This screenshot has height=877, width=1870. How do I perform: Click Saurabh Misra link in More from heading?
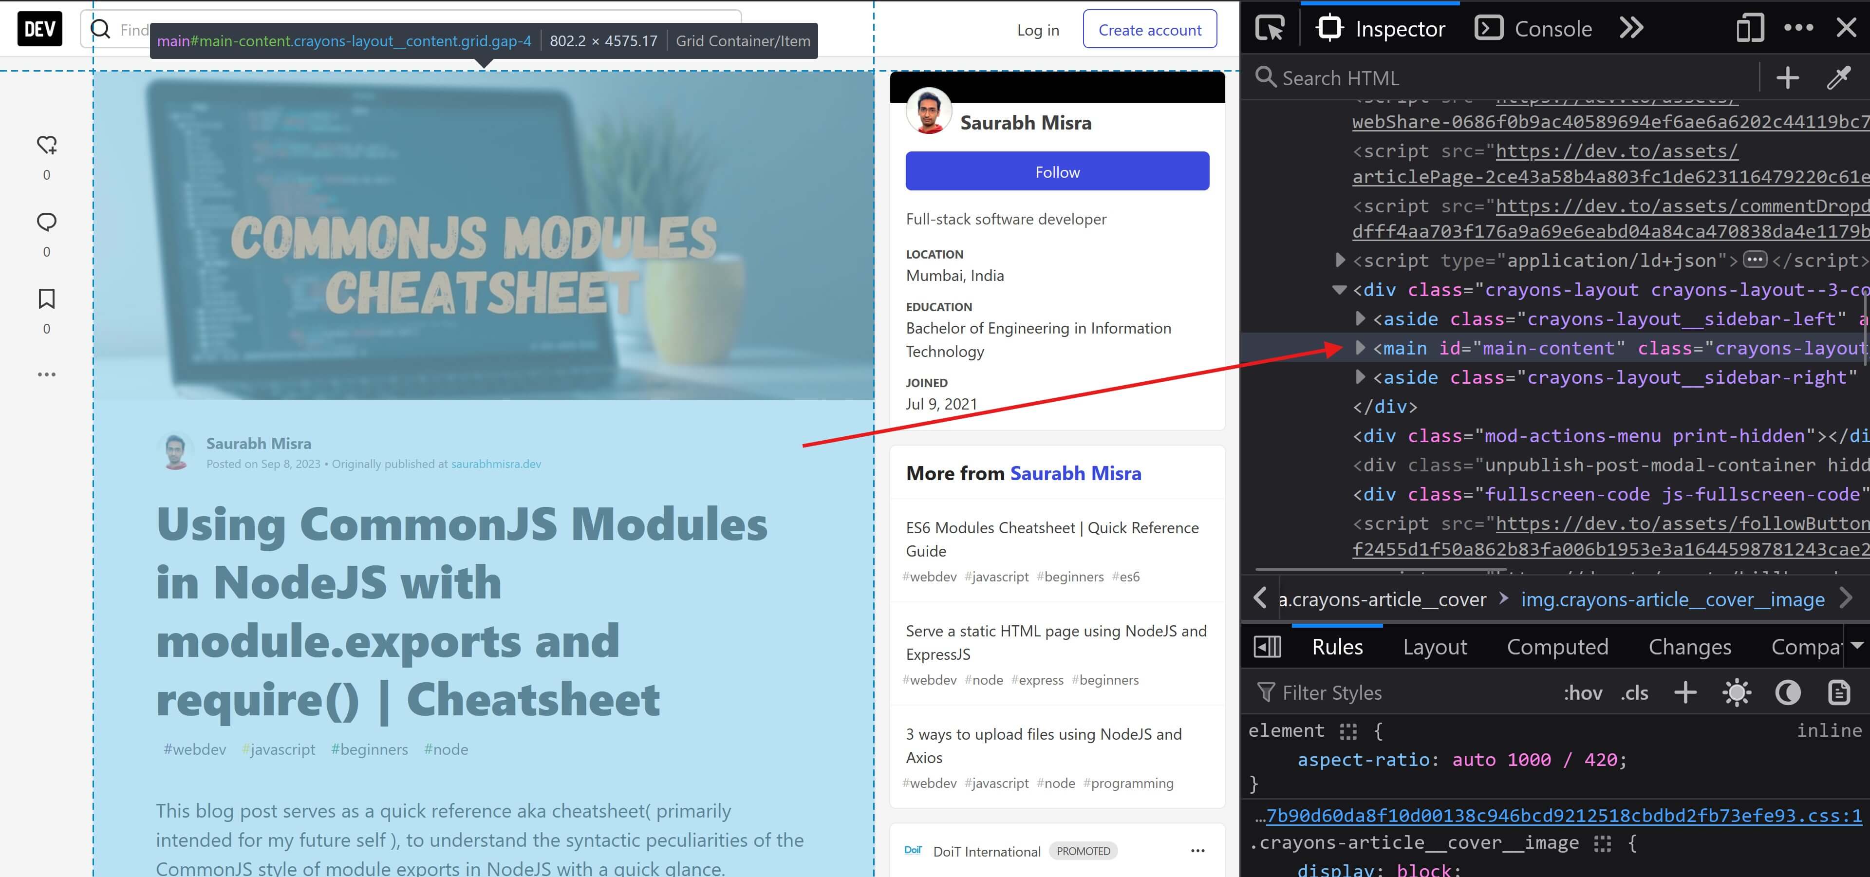pos(1075,473)
